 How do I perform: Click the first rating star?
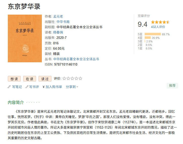(x=64, y=78)
